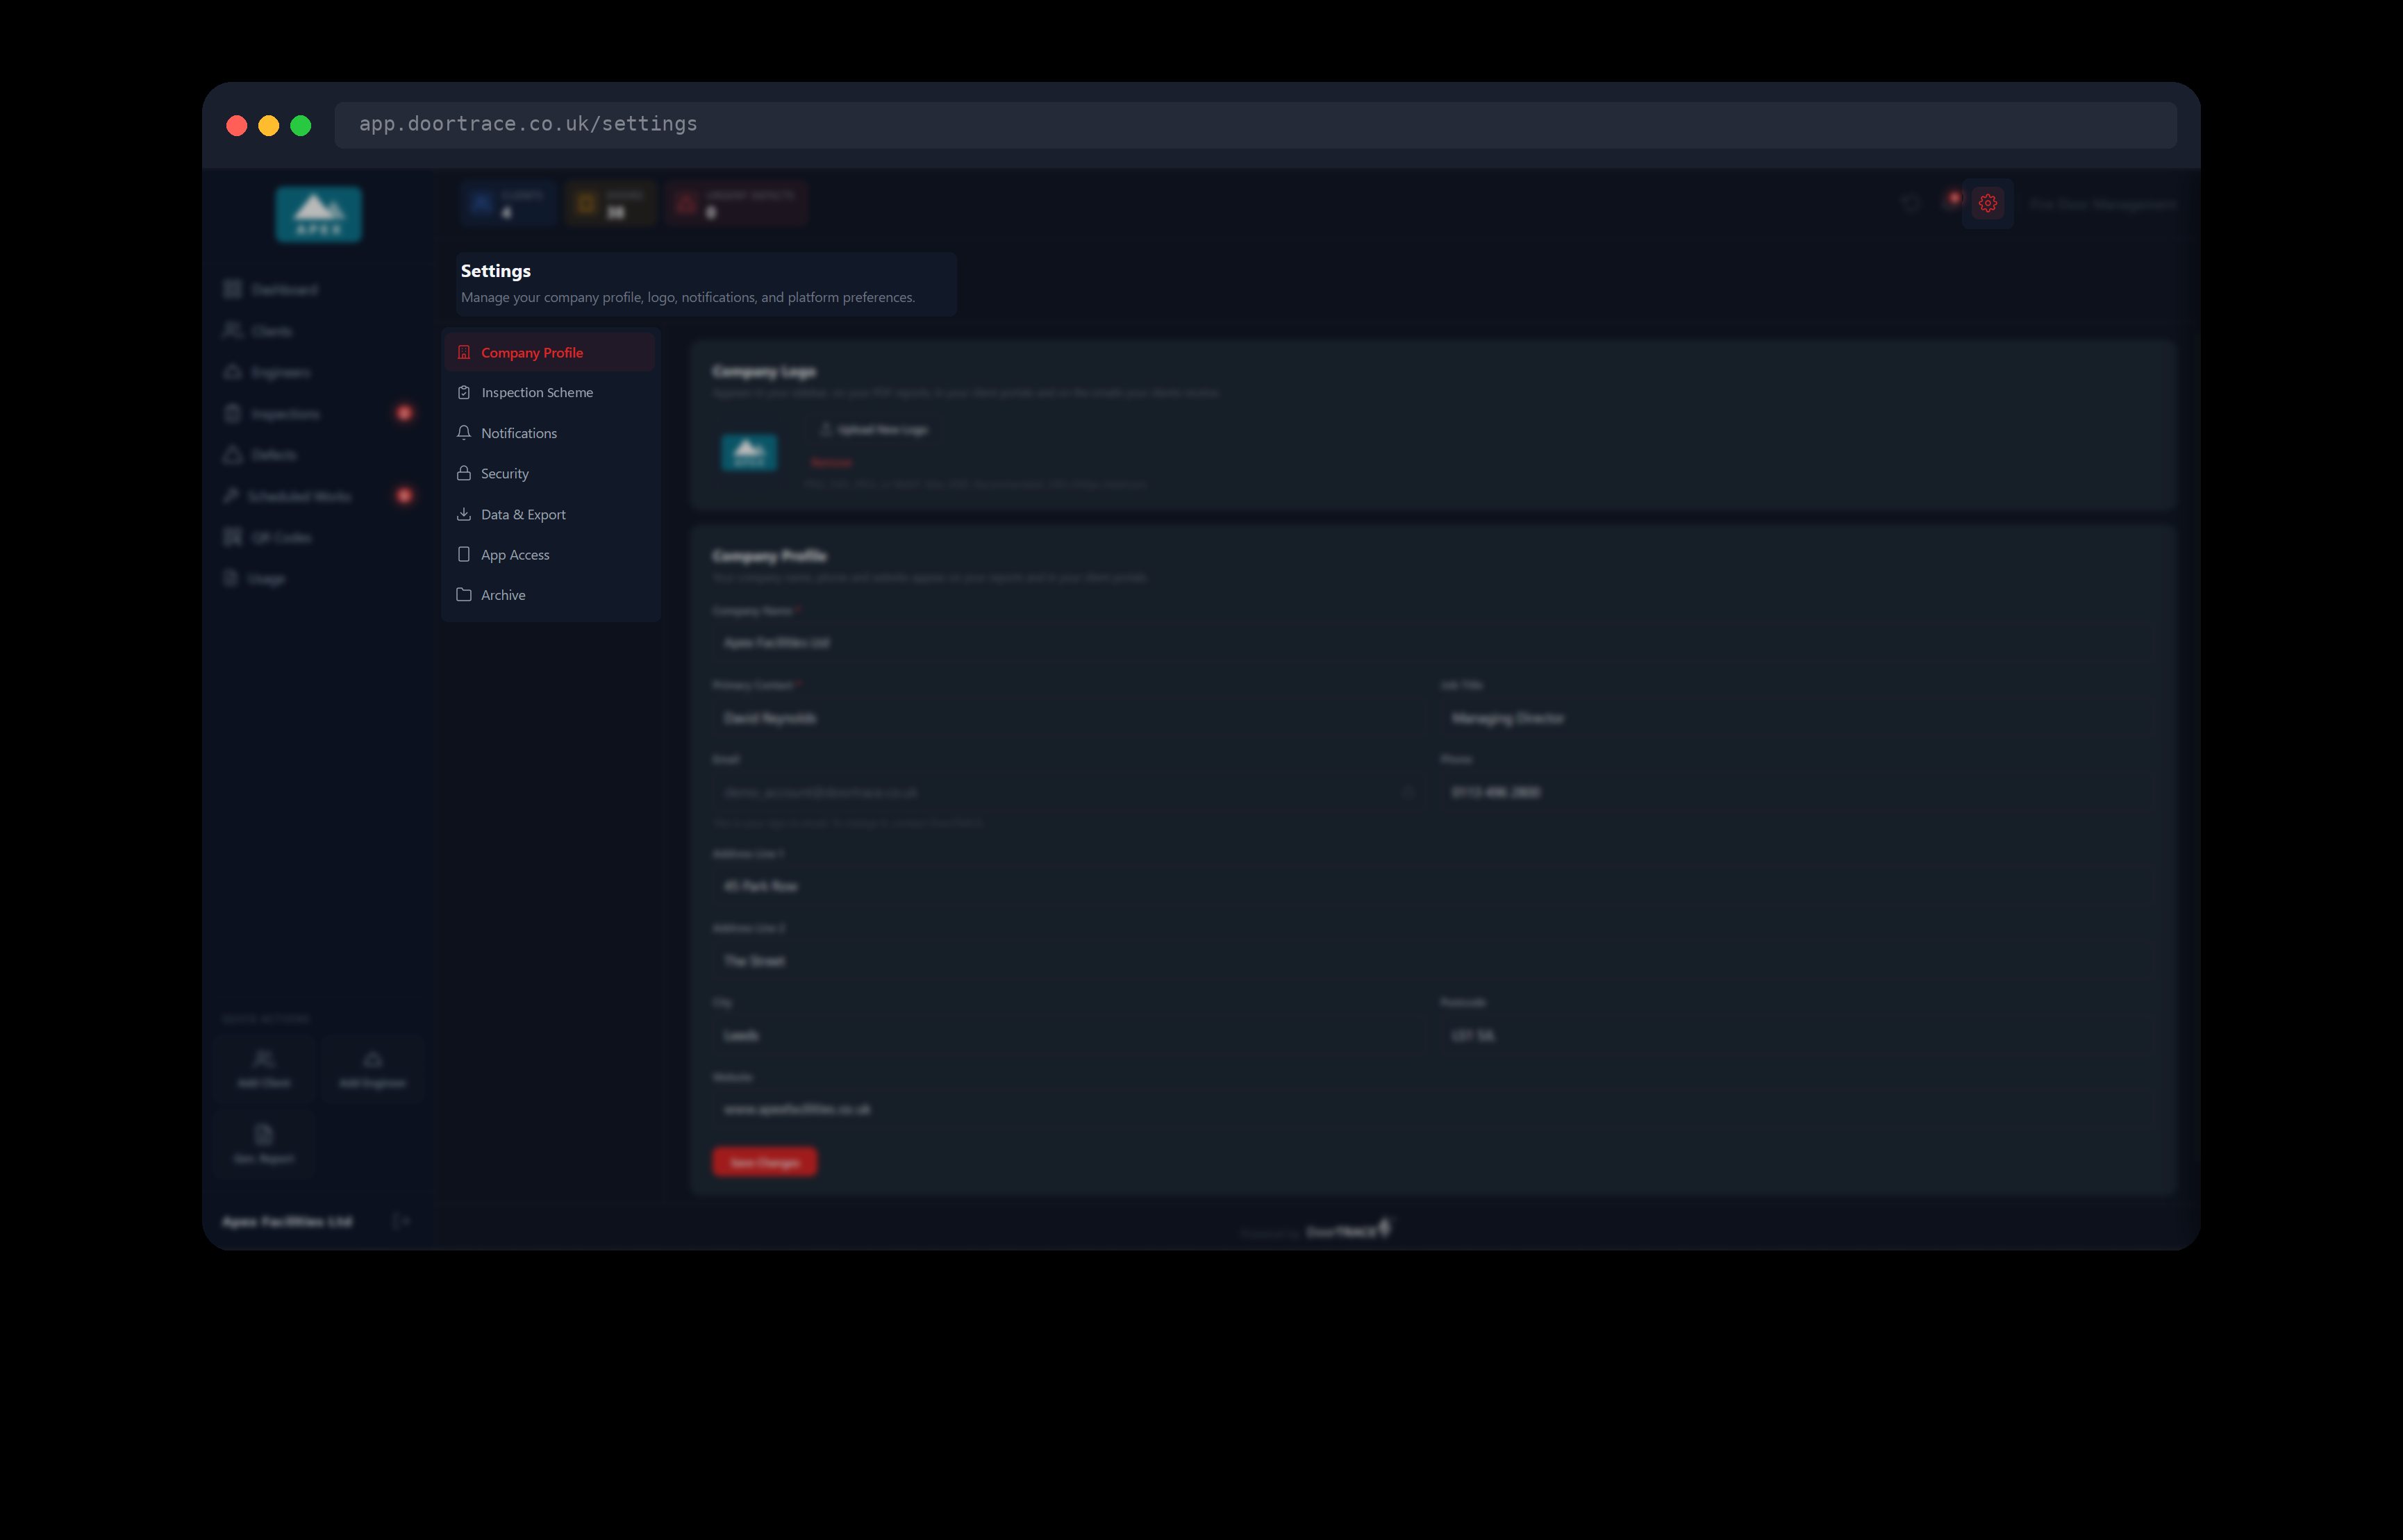Viewport: 2403px width, 1540px height.
Task: Open the settings gear icon in header
Action: click(1987, 204)
